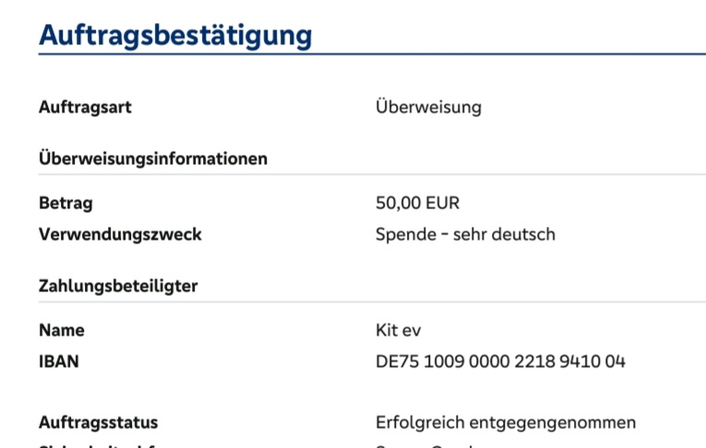Click the Auftragsbestätigung heading
706x448 pixels.
pyautogui.click(x=175, y=35)
